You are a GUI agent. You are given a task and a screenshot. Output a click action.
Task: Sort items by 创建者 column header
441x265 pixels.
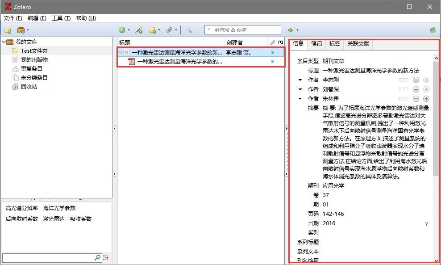[246, 42]
